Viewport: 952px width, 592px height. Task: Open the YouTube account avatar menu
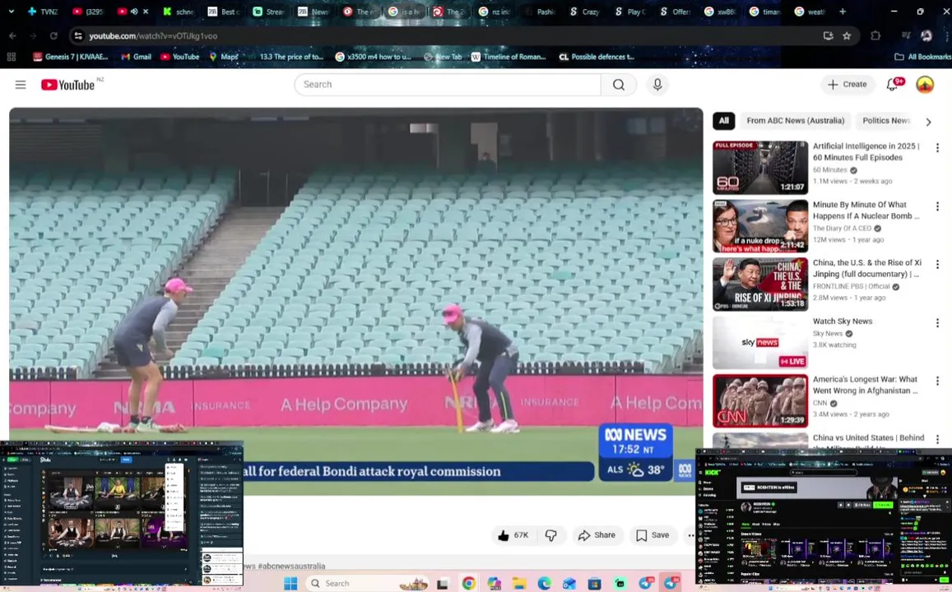pyautogui.click(x=925, y=85)
